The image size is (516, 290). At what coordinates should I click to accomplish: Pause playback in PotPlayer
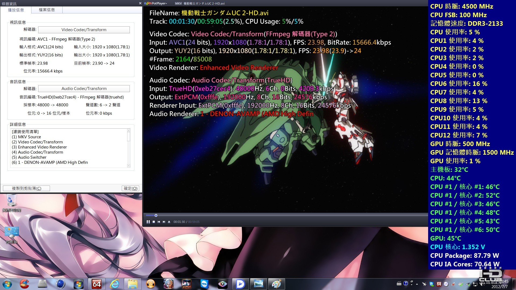[148, 222]
